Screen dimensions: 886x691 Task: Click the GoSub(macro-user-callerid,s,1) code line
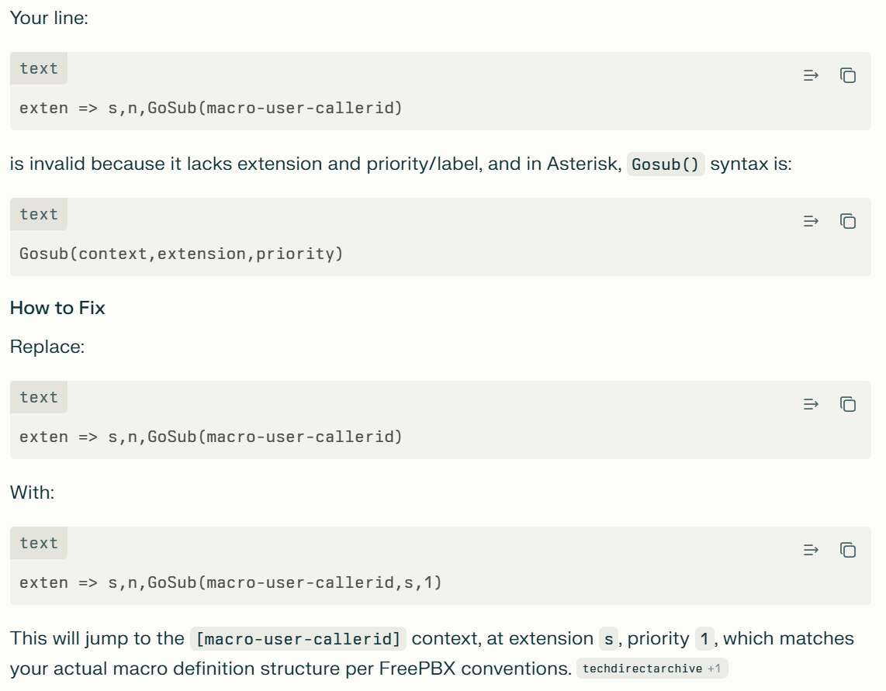(230, 582)
